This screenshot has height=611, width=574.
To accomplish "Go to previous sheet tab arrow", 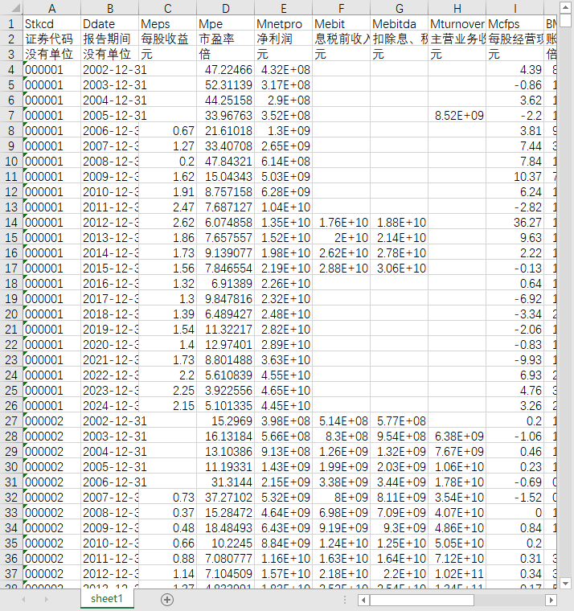I will click(23, 600).
